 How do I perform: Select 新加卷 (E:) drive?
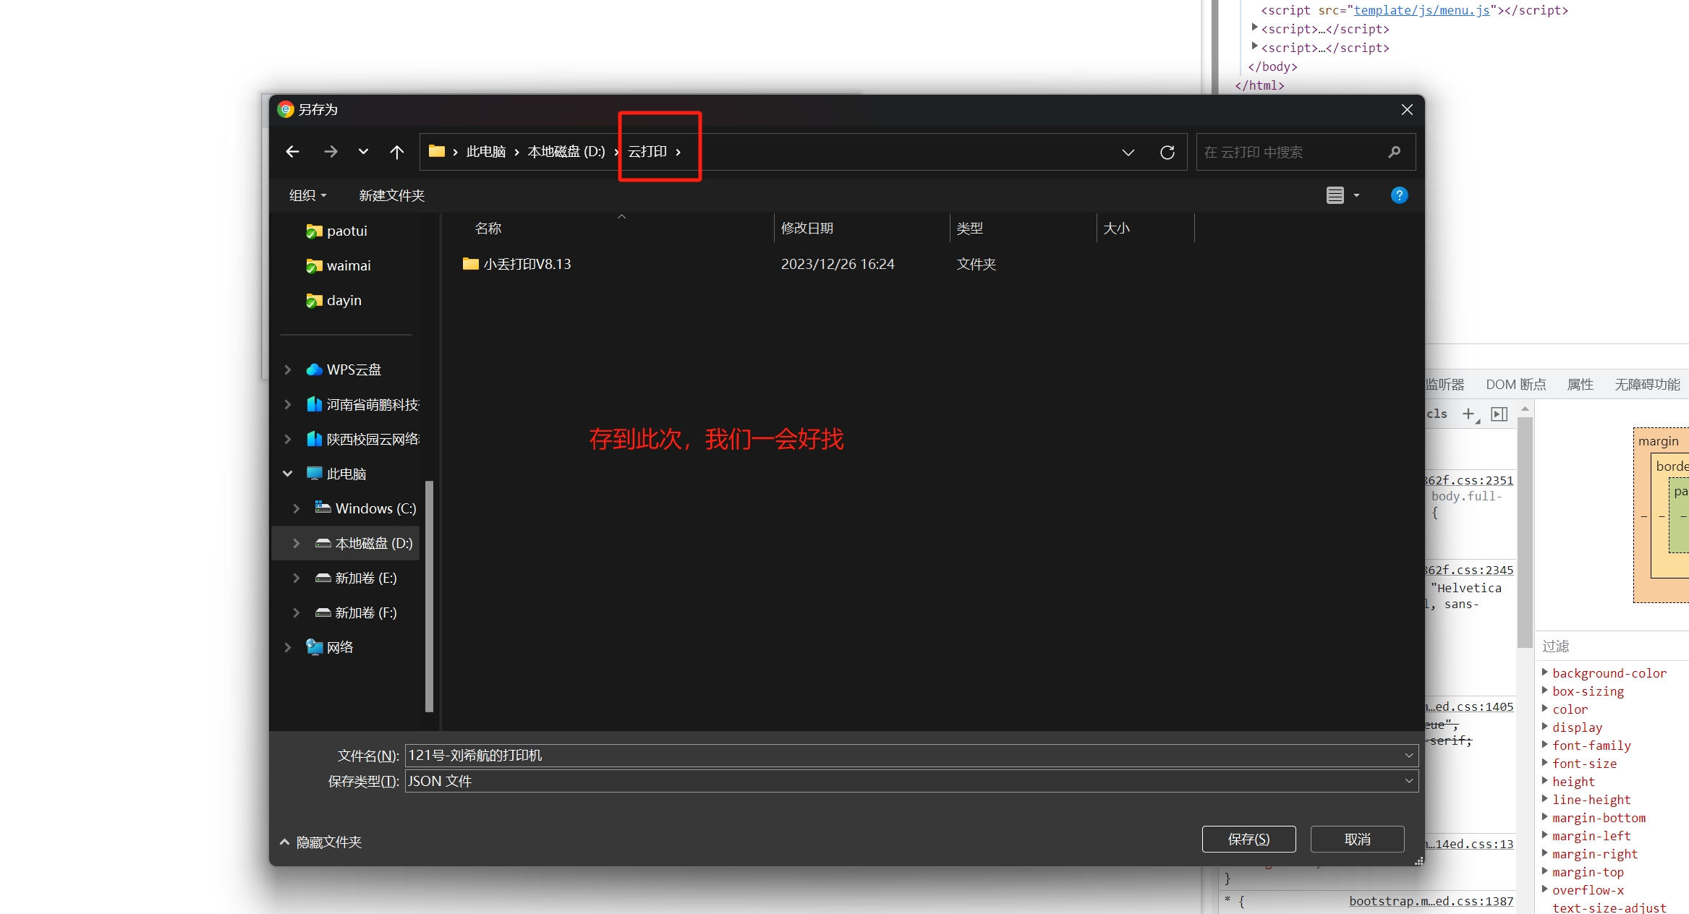356,578
